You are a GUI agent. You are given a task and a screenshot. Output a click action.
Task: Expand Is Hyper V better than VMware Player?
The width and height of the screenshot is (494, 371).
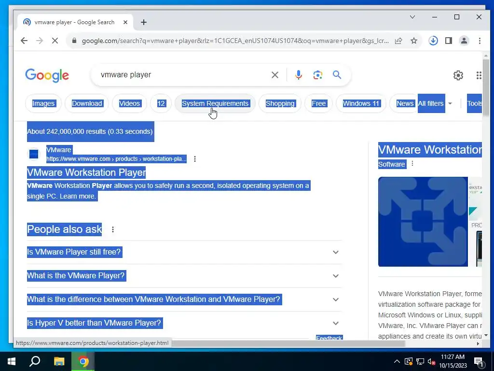184,323
